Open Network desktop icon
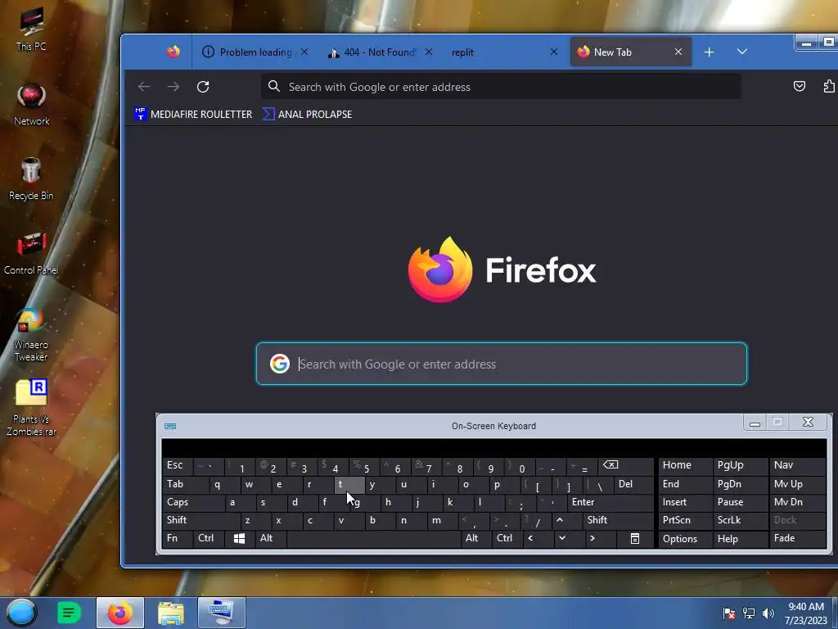This screenshot has width=838, height=629. 31,105
